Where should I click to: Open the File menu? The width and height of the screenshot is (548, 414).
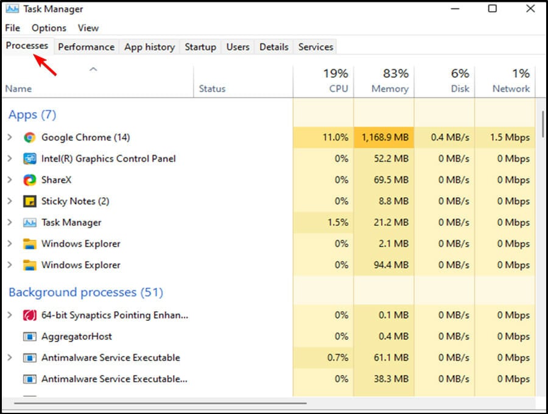[13, 28]
